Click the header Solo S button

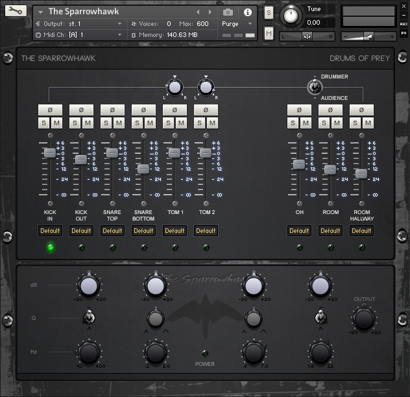pyautogui.click(x=269, y=13)
